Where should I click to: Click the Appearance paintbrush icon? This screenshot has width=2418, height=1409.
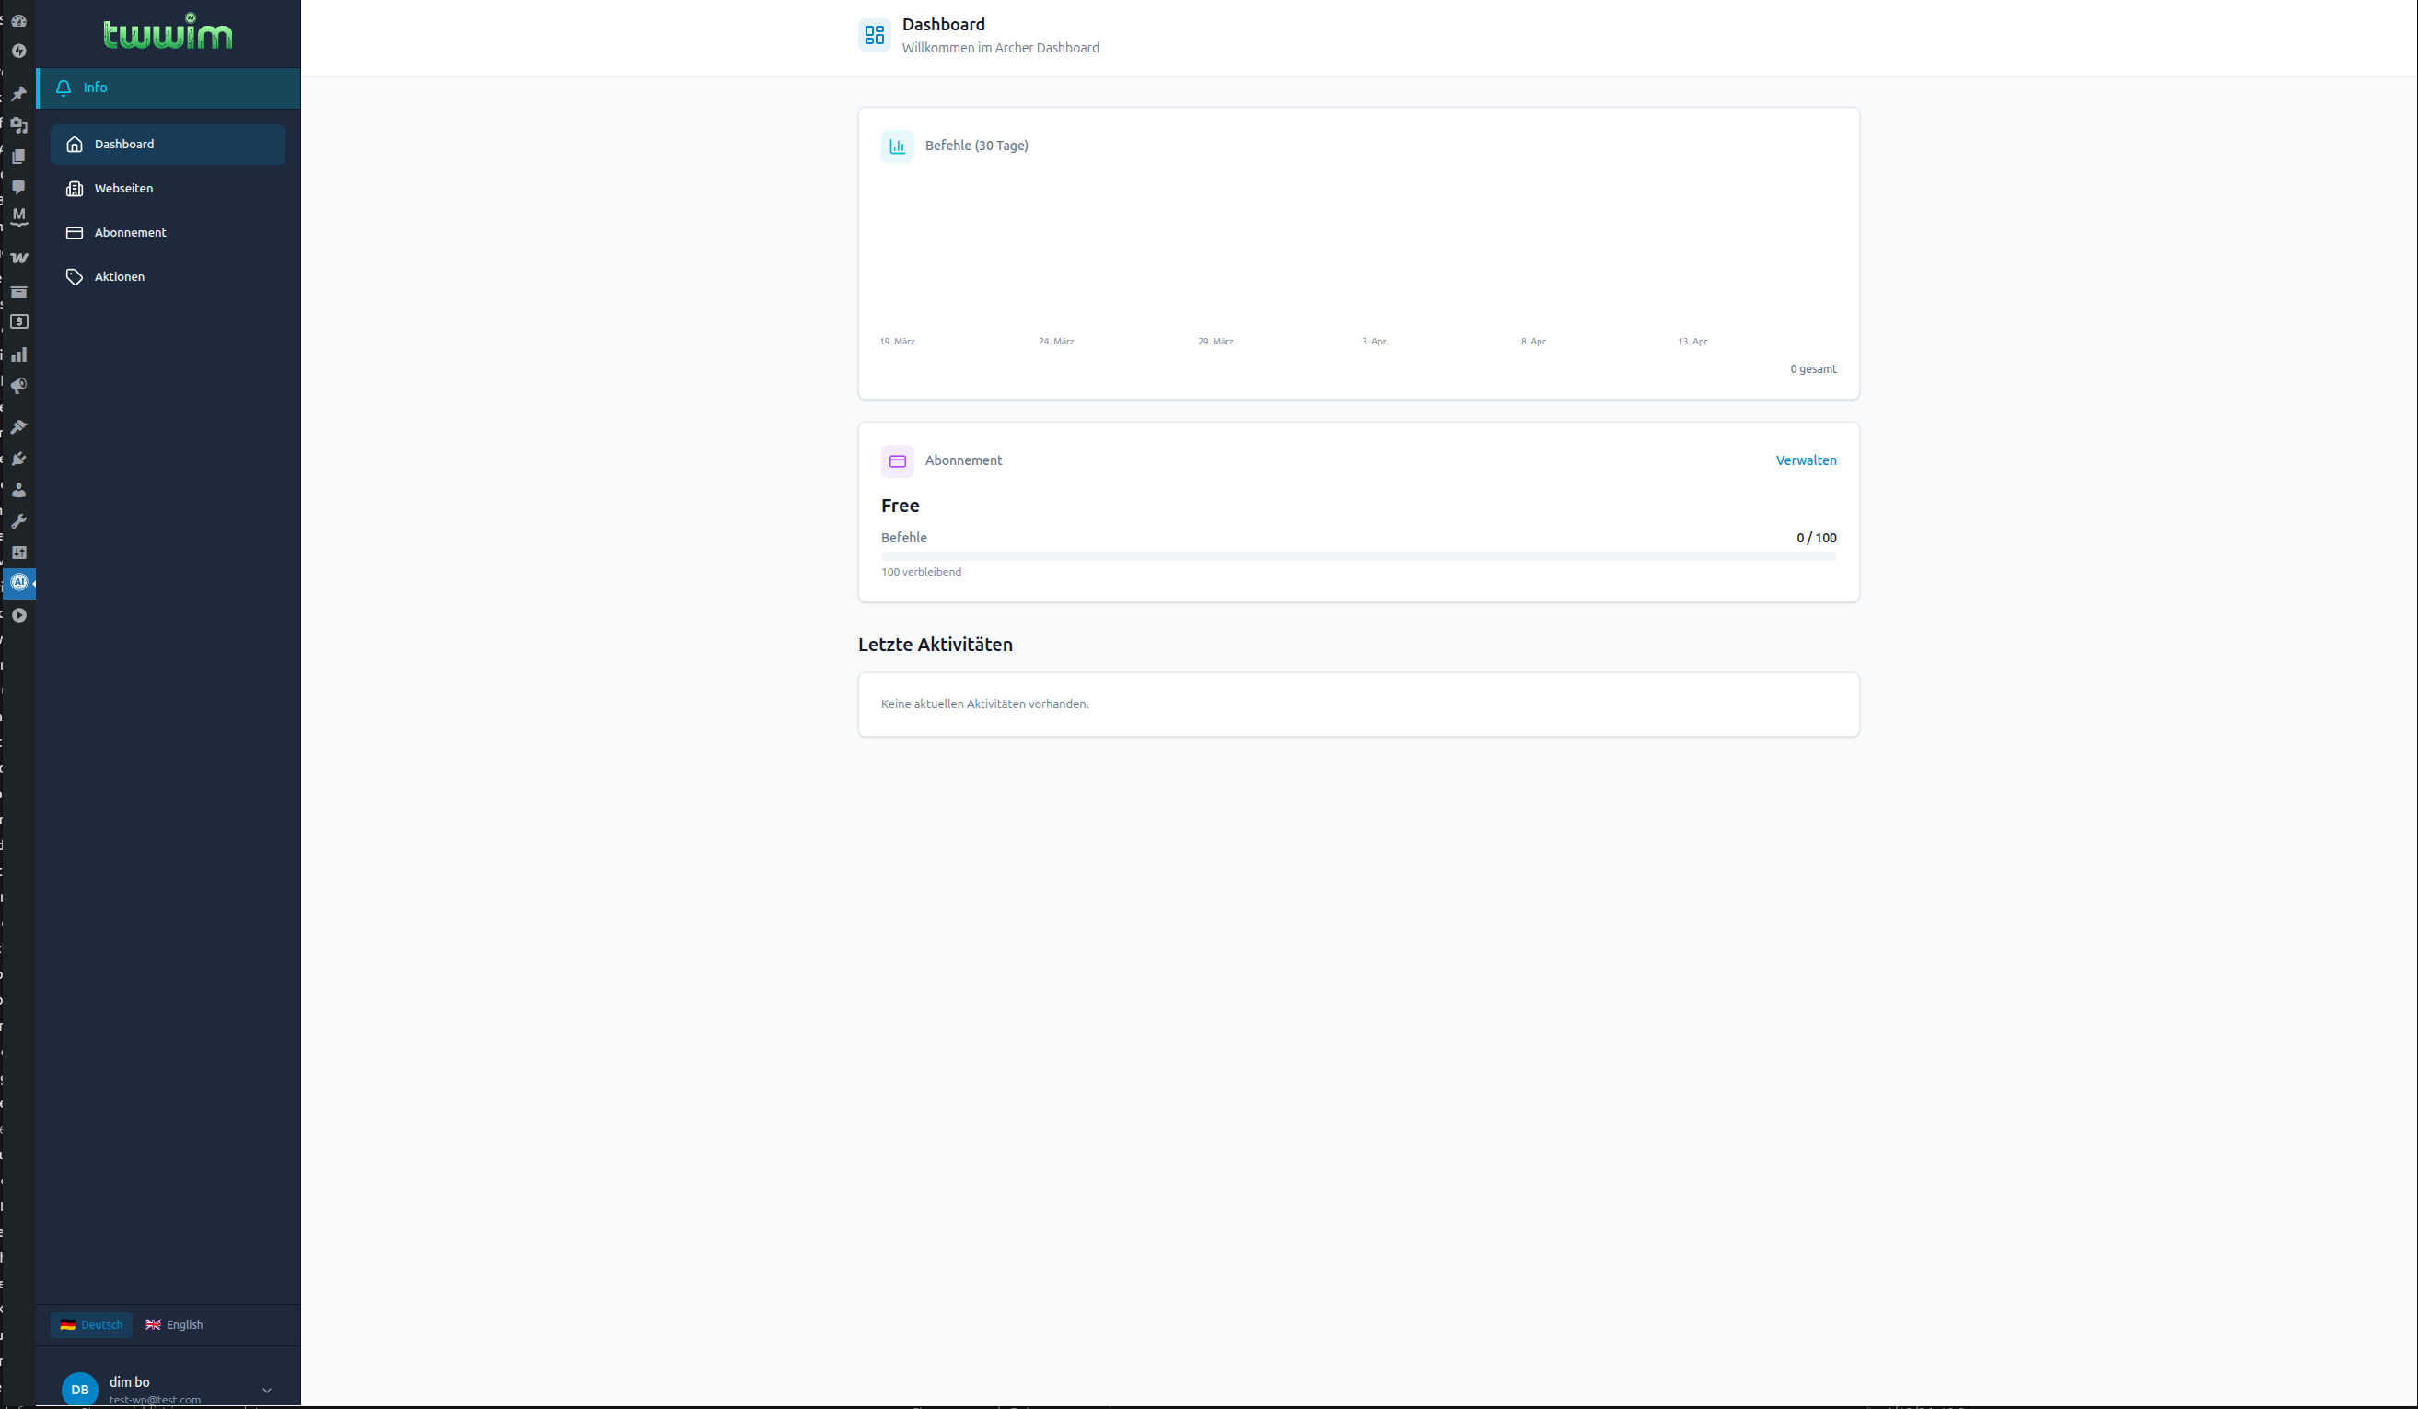[19, 426]
